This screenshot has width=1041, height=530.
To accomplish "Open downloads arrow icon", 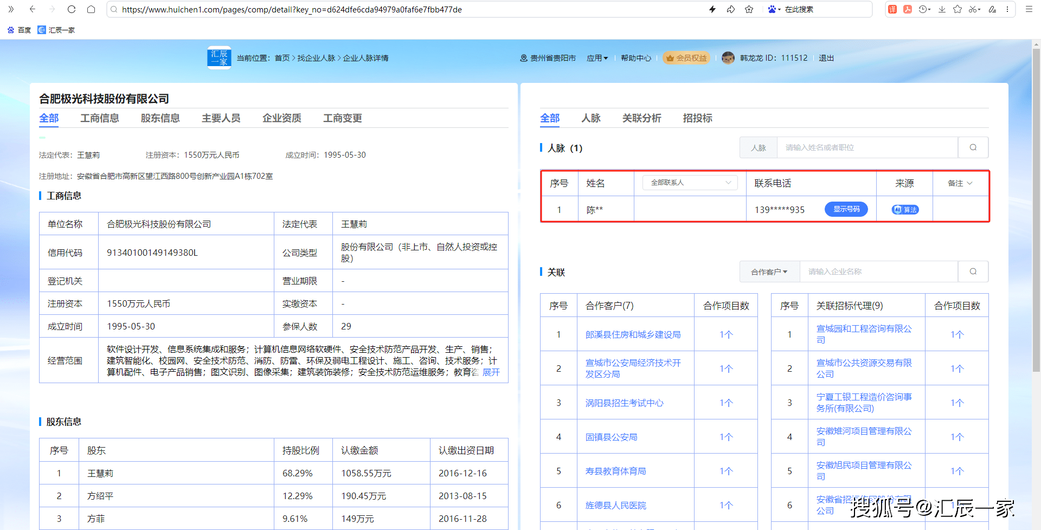I will 942,9.
